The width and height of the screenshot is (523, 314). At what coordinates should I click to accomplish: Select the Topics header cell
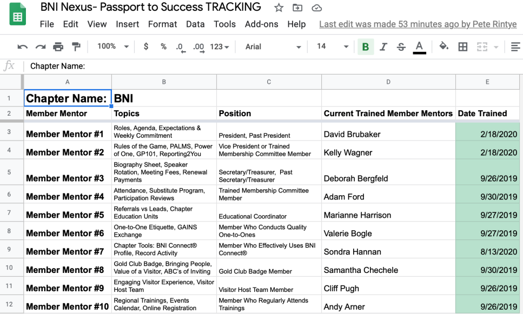point(164,113)
